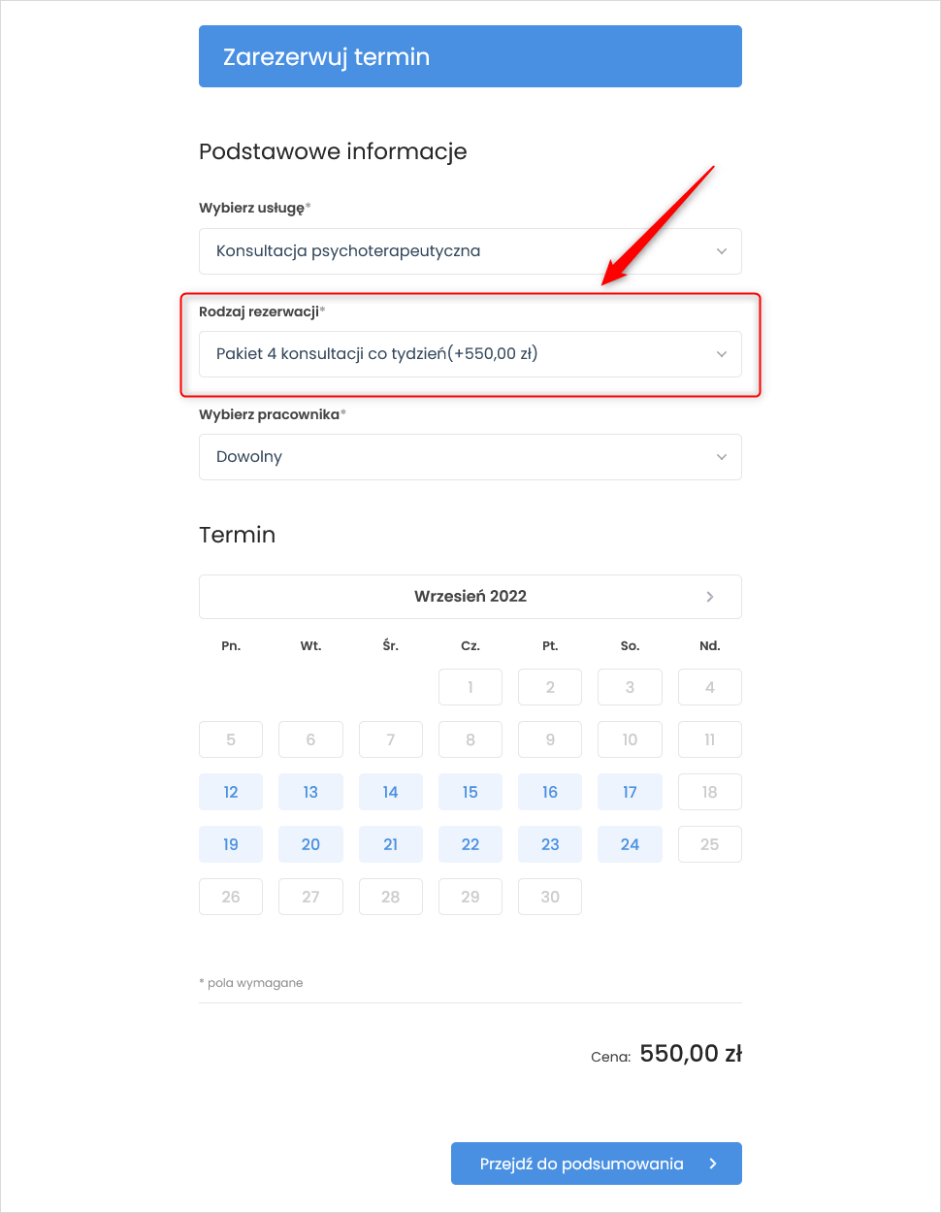Pick Friday the 16th date

point(550,792)
